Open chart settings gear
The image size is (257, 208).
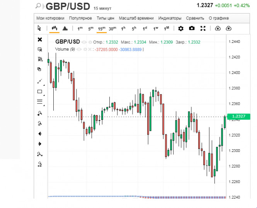tap(181, 28)
